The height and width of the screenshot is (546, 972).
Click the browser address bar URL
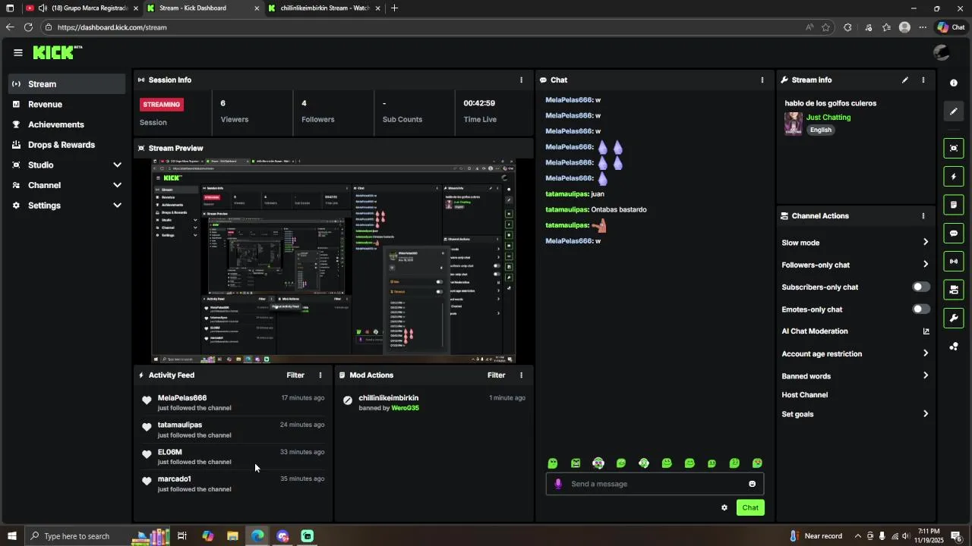[x=112, y=27]
